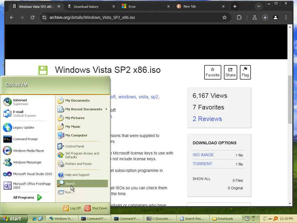
Task: Bookmark this page with the star icon
Action: (x=224, y=17)
